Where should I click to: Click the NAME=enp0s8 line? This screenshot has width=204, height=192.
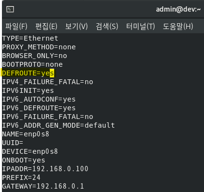point(26,134)
